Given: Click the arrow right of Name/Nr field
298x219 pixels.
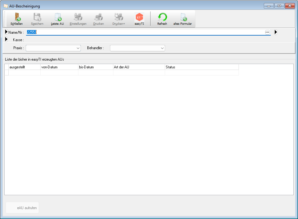Looking at the screenshot, I should [x=276, y=32].
